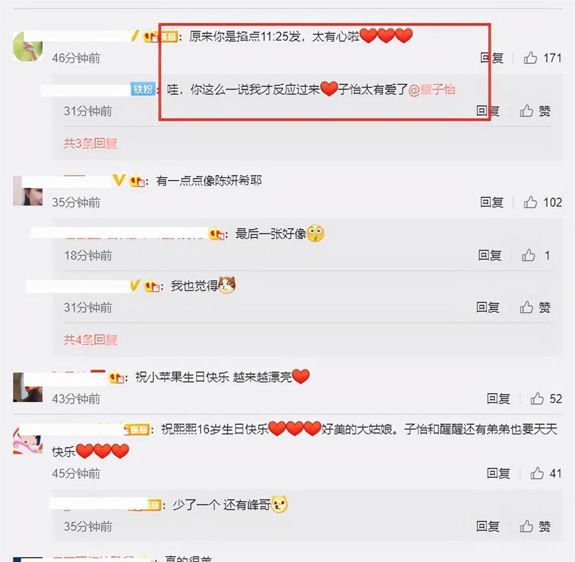Reply to the 陈妍希 comment
Image resolution: width=575 pixels, height=562 pixels.
coord(492,202)
